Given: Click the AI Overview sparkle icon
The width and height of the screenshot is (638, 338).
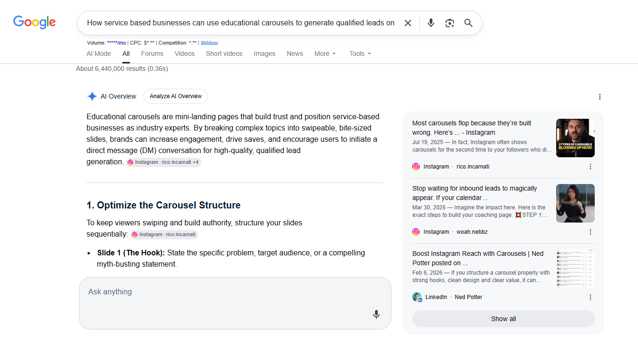Looking at the screenshot, I should coord(92,96).
